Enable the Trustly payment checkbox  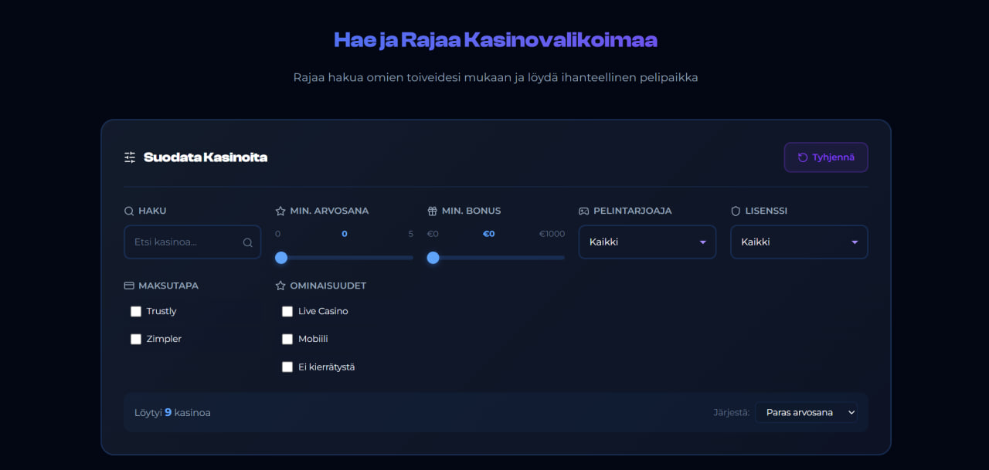coord(136,311)
